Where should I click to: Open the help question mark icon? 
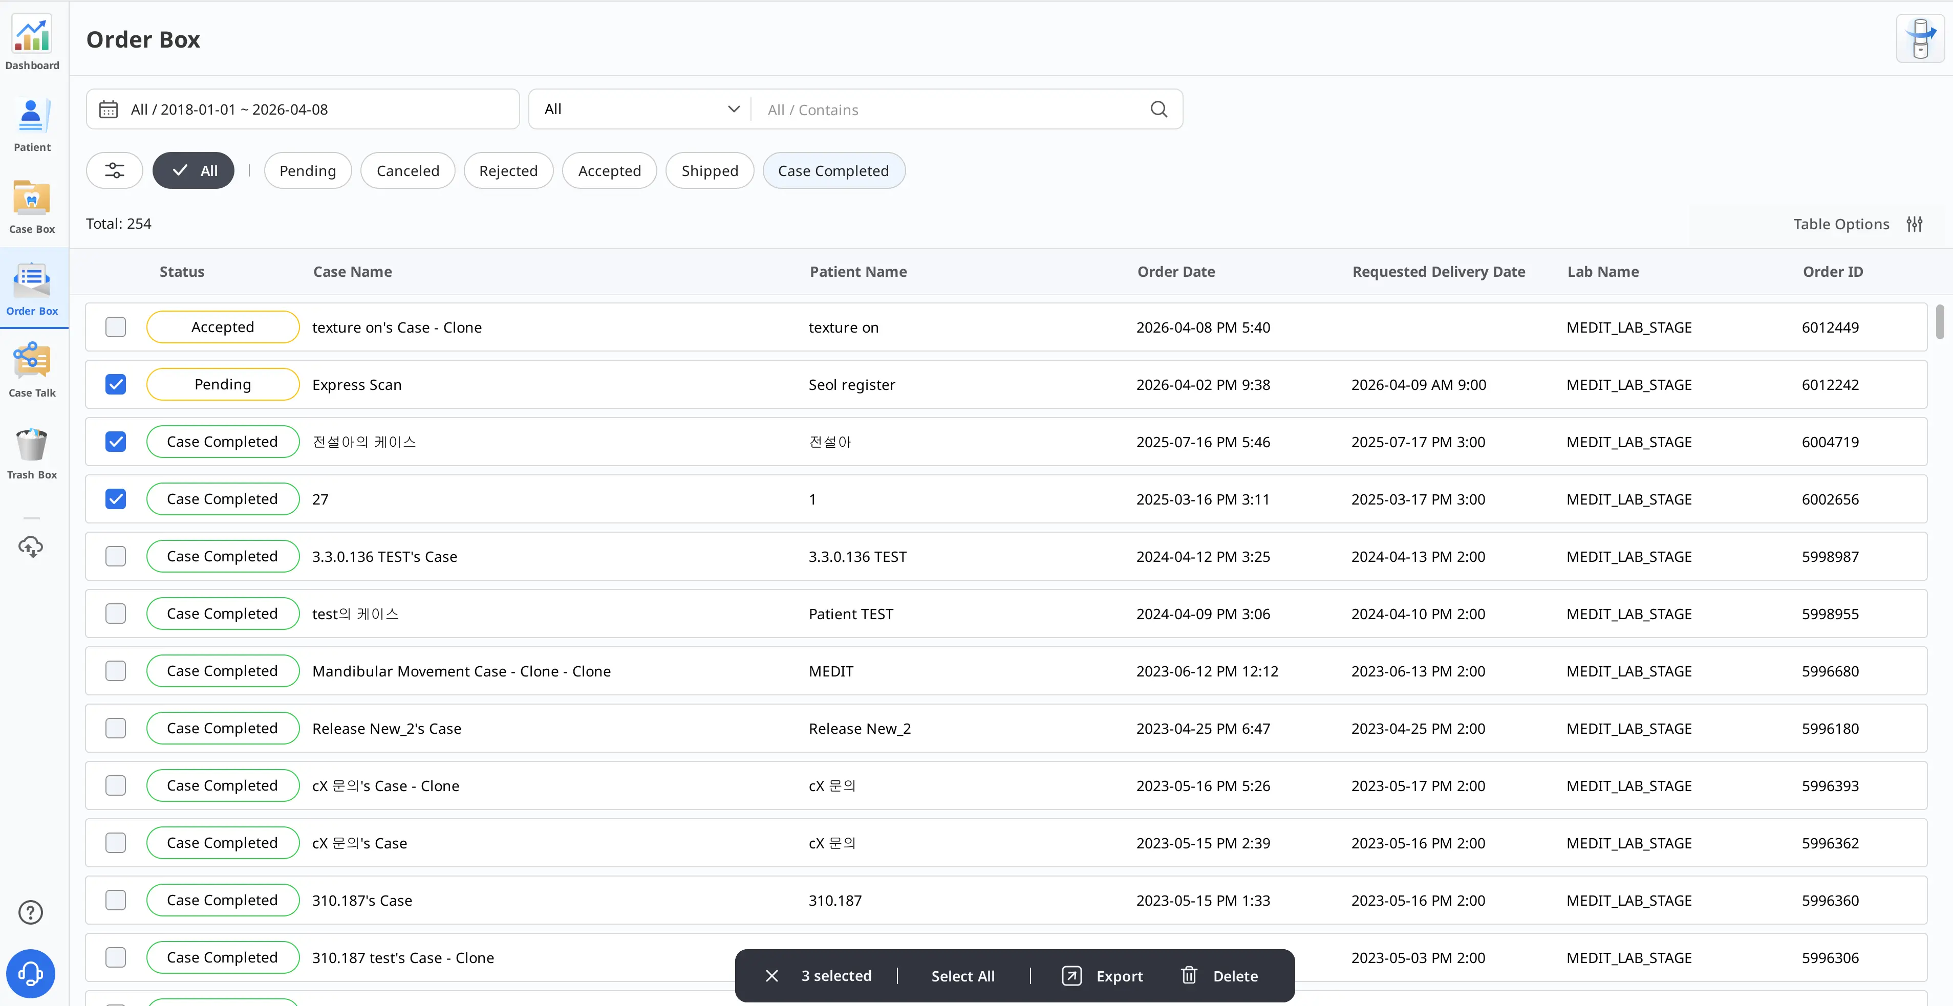click(31, 912)
